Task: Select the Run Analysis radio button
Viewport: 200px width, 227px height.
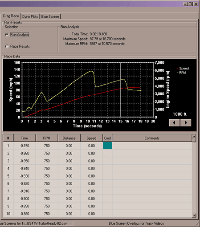Action: pos(7,35)
